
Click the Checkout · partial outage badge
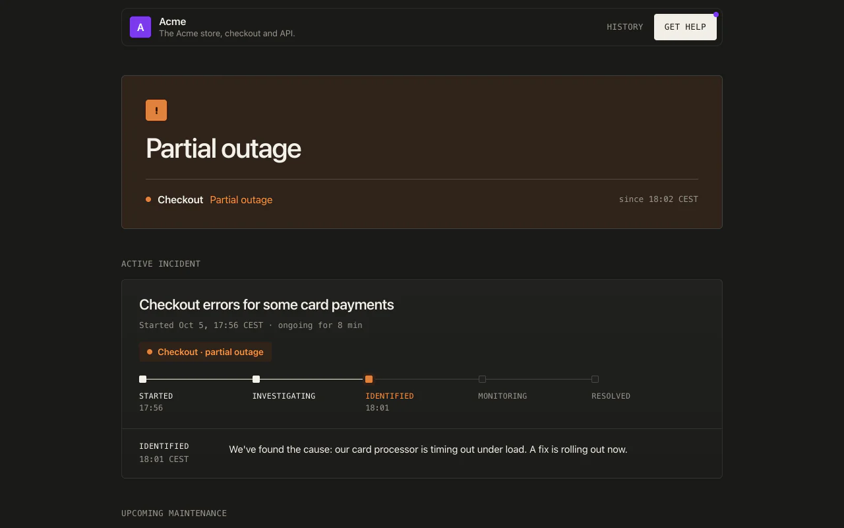(205, 352)
